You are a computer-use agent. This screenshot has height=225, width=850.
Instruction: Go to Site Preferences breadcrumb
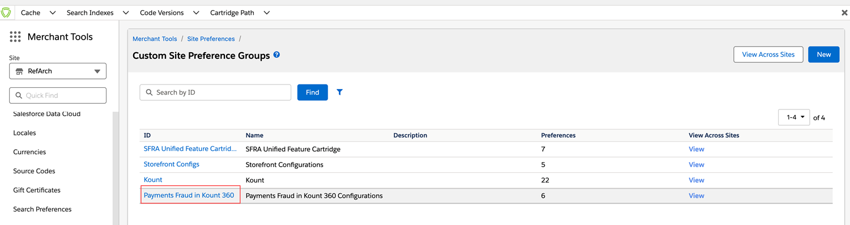[x=211, y=39]
